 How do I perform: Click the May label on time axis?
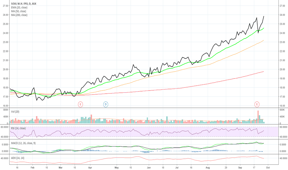[x=116, y=168]
